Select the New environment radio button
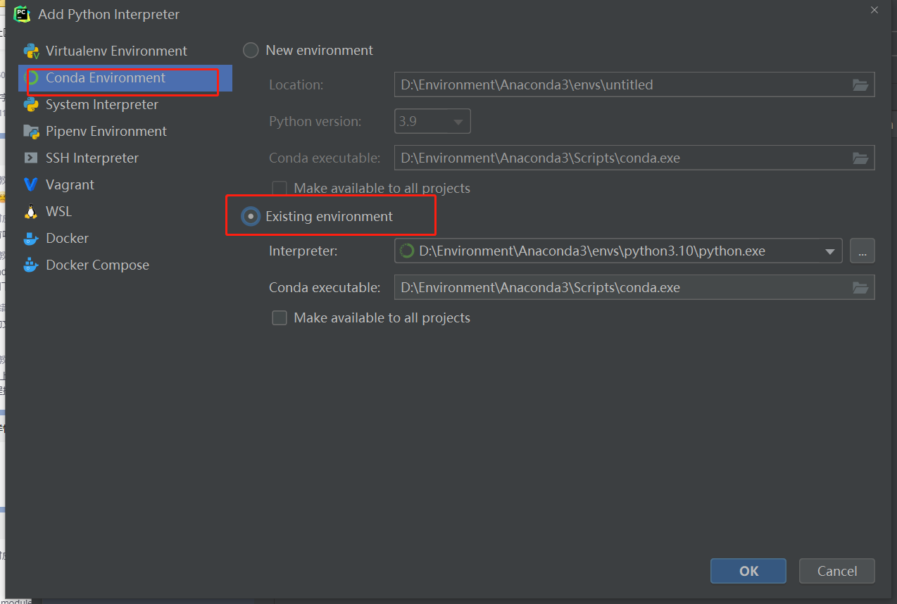 pyautogui.click(x=251, y=51)
